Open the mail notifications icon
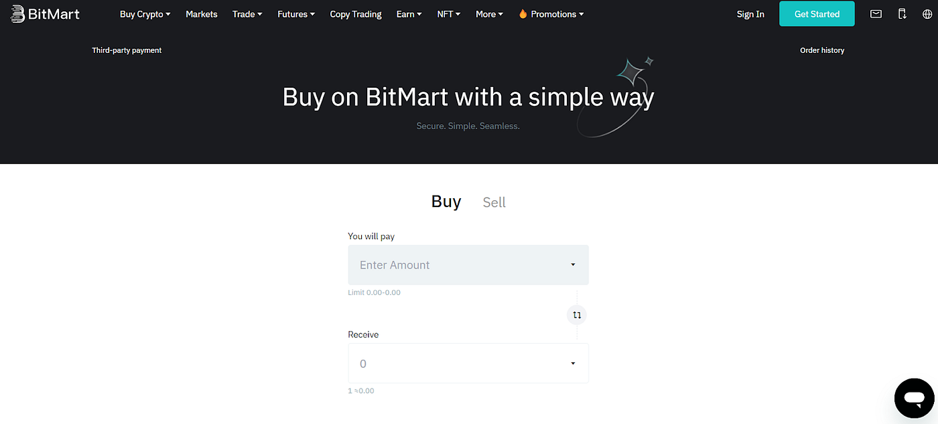938x424 pixels. click(x=876, y=13)
